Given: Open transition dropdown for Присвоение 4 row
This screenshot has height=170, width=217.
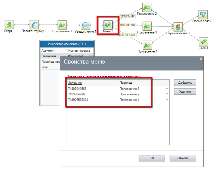Looking at the screenshot, I should [x=167, y=100].
